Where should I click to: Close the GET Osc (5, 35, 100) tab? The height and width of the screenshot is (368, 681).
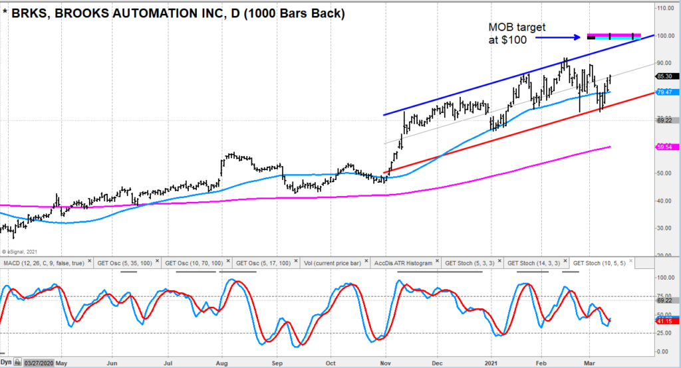(x=157, y=261)
